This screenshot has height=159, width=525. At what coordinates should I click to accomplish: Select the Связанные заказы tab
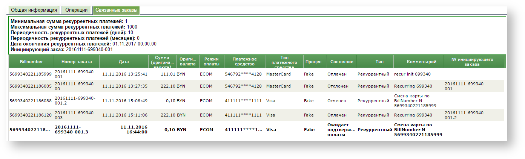tap(116, 10)
